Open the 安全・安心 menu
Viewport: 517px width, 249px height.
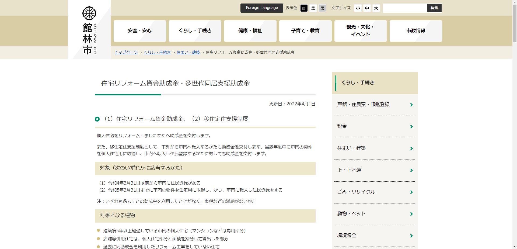(140, 31)
